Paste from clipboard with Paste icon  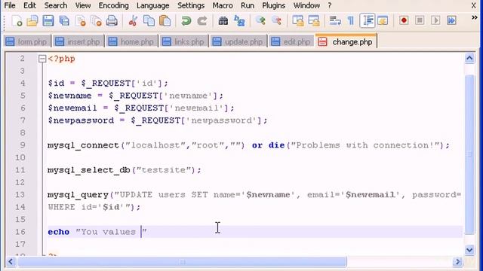click(165, 21)
